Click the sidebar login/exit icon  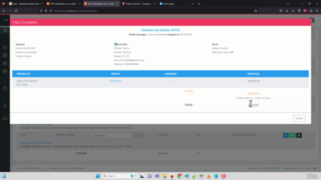tap(5, 30)
